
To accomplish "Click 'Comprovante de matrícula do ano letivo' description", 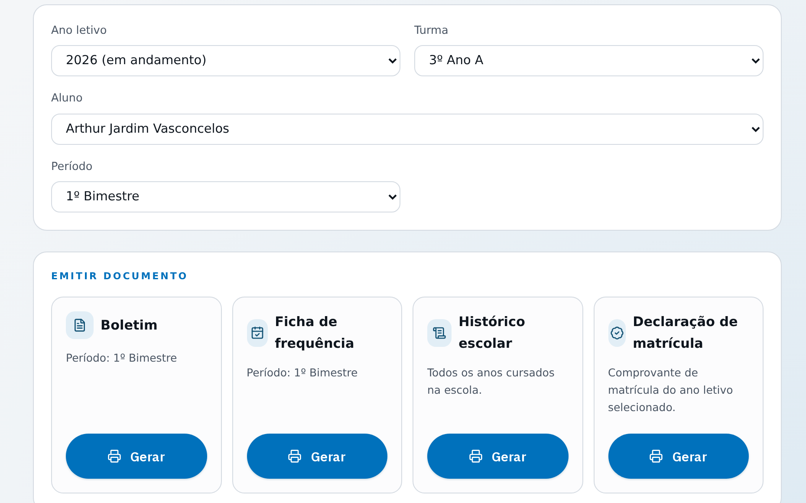I will click(670, 390).
